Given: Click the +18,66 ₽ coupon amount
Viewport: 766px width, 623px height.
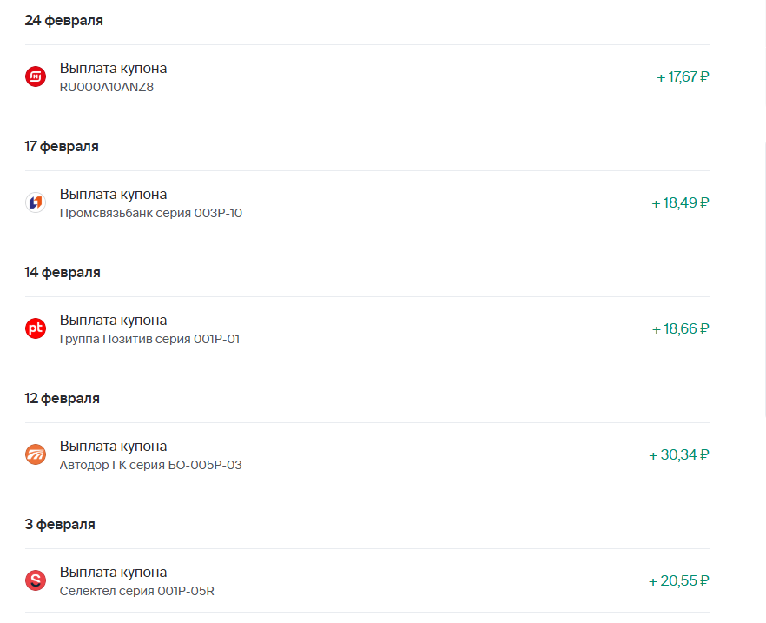Looking at the screenshot, I should (x=681, y=328).
